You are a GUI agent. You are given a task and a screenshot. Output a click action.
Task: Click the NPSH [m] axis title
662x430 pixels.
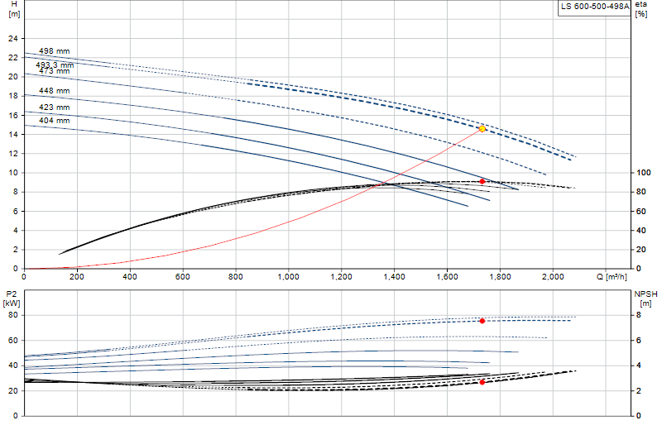point(646,299)
